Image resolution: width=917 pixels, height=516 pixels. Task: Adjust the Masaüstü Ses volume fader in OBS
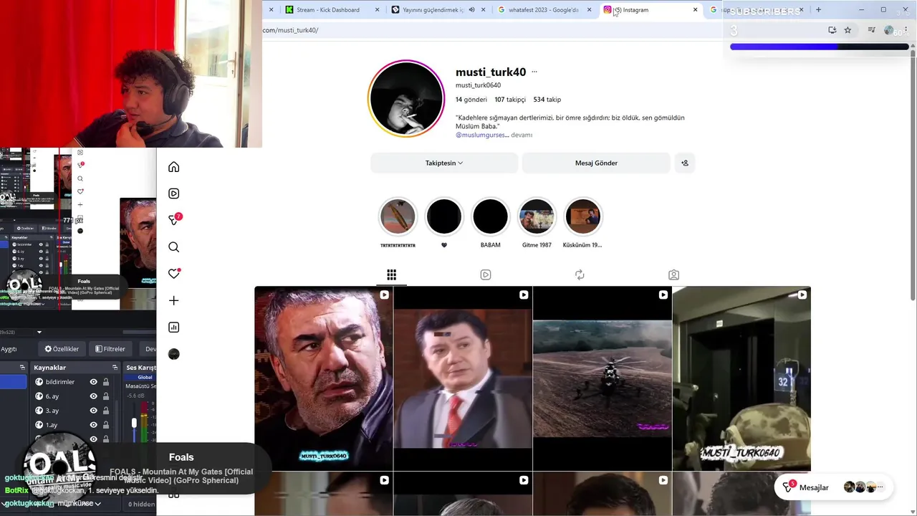[x=134, y=424]
